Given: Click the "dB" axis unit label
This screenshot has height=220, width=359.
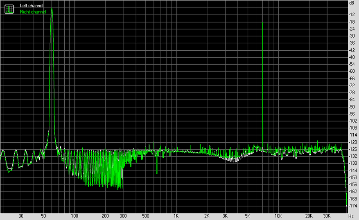Looking at the screenshot, I should click(352, 3).
